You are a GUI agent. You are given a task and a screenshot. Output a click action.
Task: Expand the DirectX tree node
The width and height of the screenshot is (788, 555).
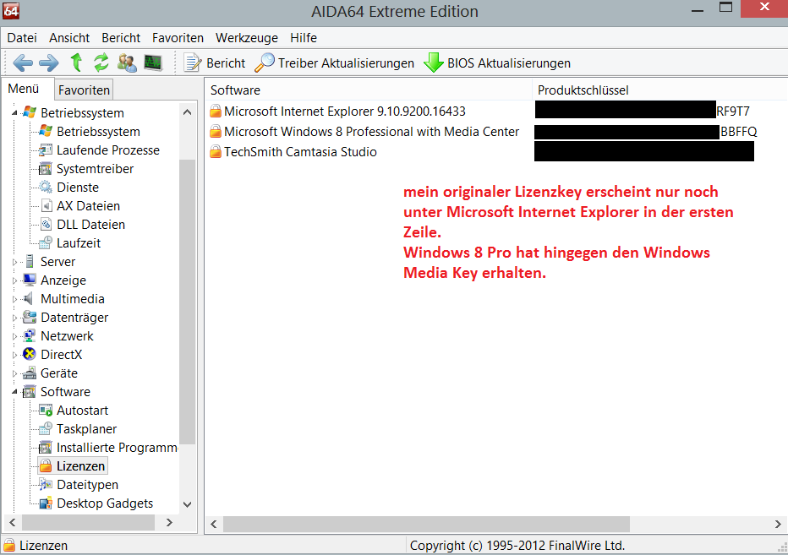(x=14, y=355)
